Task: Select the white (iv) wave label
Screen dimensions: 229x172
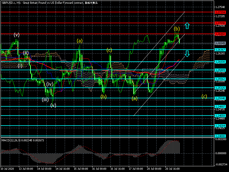Action: pyautogui.click(x=50, y=84)
